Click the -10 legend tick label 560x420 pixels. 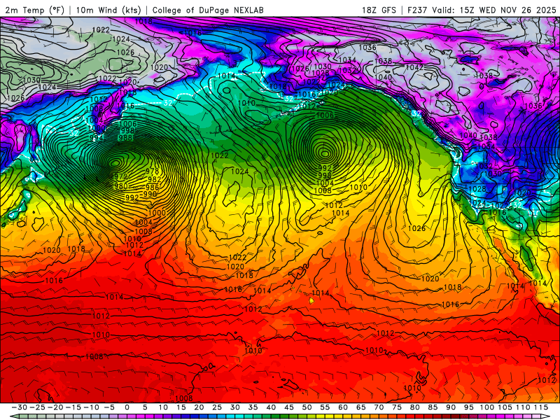[91, 407]
